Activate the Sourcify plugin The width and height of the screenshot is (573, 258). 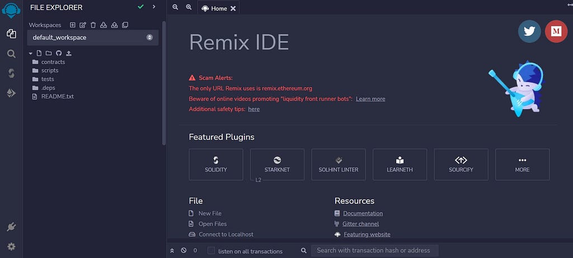(x=461, y=164)
